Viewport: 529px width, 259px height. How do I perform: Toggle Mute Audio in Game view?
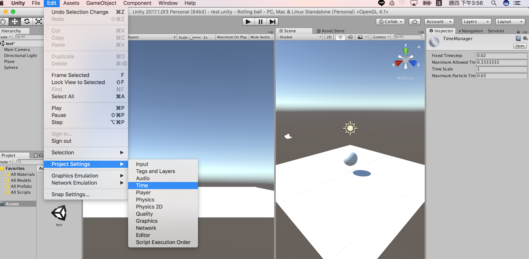(260, 37)
